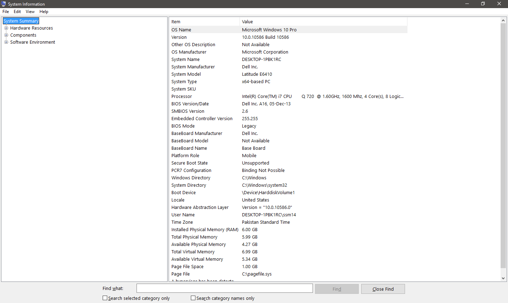Click the vertical scrollbar thumb
The height and width of the screenshot is (303, 508).
pyautogui.click(x=503, y=146)
